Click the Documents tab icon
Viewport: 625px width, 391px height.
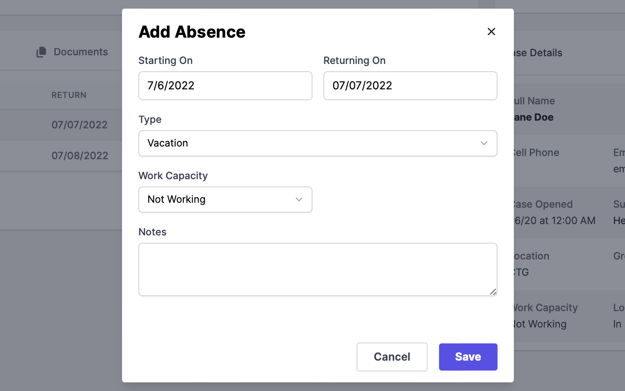coord(41,52)
